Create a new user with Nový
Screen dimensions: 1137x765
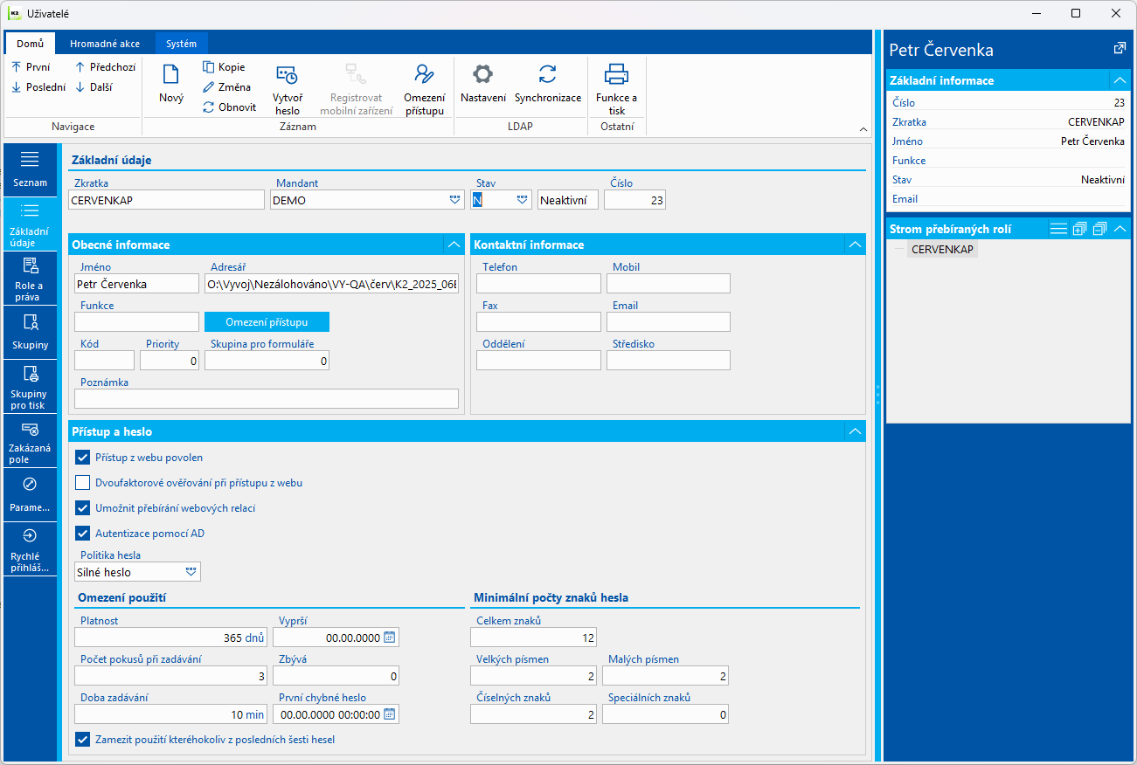click(171, 86)
